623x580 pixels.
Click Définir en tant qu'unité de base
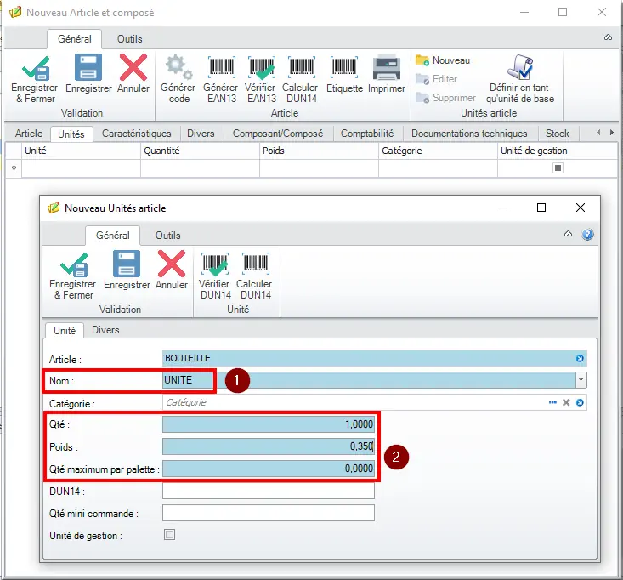(x=519, y=69)
